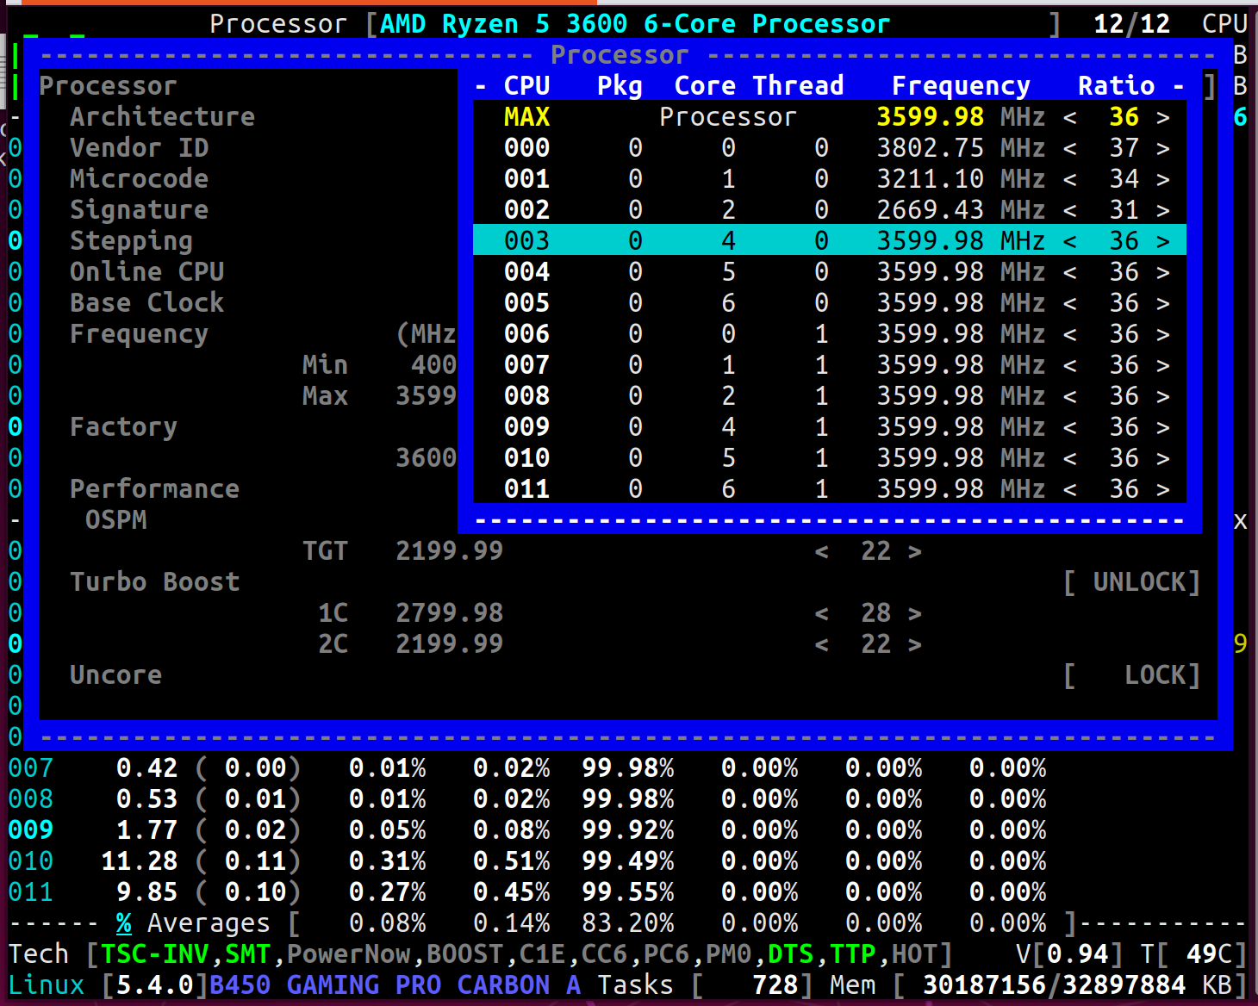1258x1006 pixels.
Task: Select the Online CPU entry
Action: coord(146,271)
